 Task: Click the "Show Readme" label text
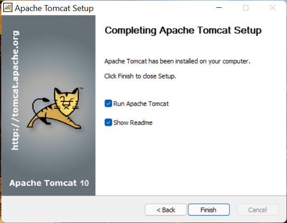(133, 123)
